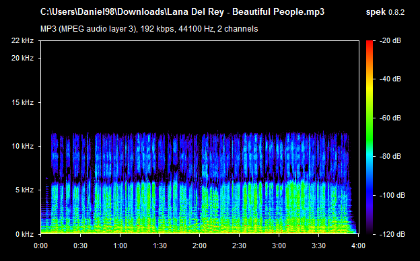Screen dimensions: 420x261
Task: Click the 15 kHz frequency axis label
Action: pyautogui.click(x=22, y=102)
